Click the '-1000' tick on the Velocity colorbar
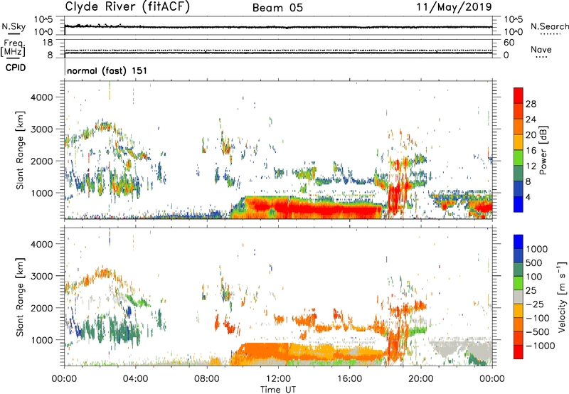The width and height of the screenshot is (569, 394). coord(540,346)
